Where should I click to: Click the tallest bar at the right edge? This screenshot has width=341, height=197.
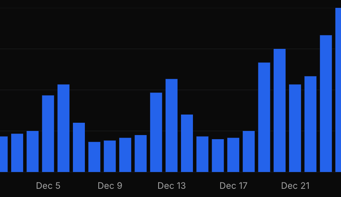[x=338, y=90]
